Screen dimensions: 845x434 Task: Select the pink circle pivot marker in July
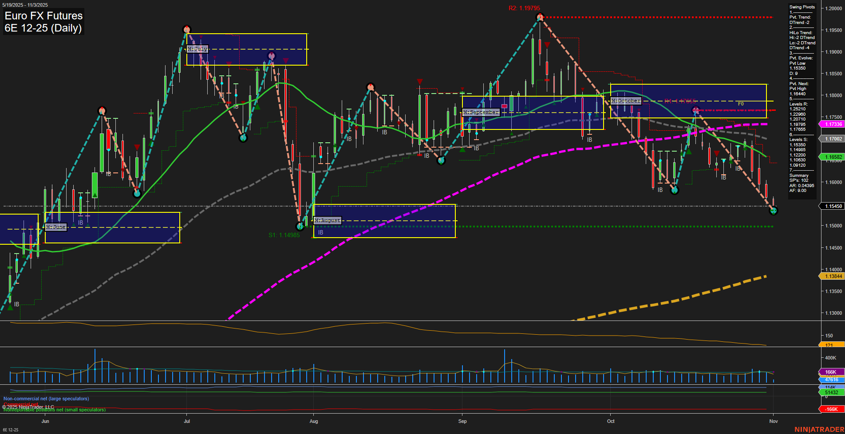271,56
